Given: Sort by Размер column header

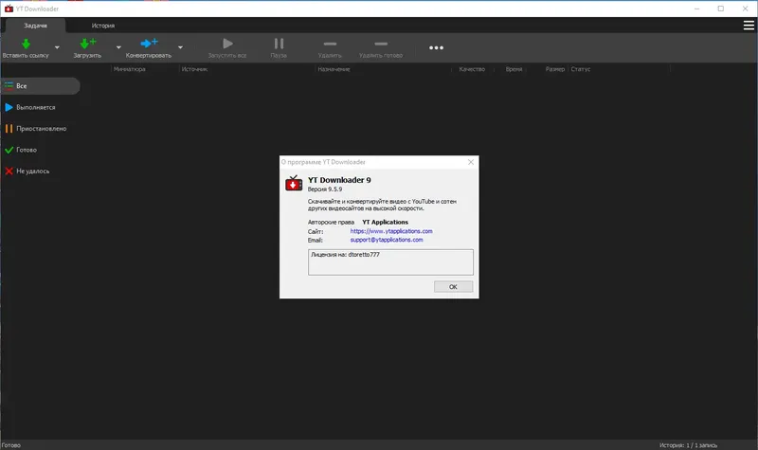Looking at the screenshot, I should point(555,69).
